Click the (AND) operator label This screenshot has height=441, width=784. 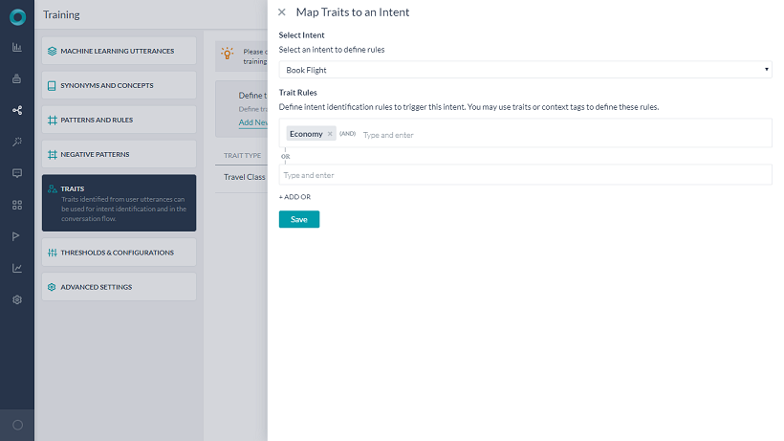pyautogui.click(x=347, y=134)
